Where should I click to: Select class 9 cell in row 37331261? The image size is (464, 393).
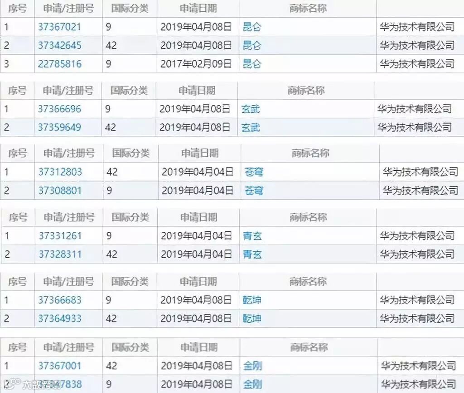click(x=109, y=236)
